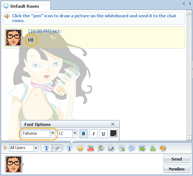Switch to pen whiteboard mode
Screen dimensions: 193x176
click(x=57, y=148)
